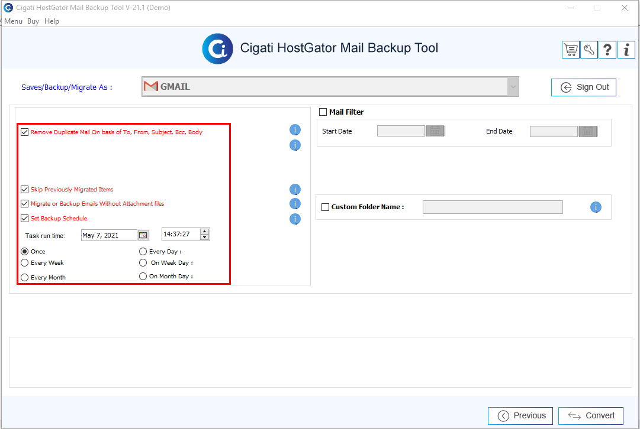This screenshot has height=429, width=640.
Task: Open the Buy menu
Action: (33, 21)
